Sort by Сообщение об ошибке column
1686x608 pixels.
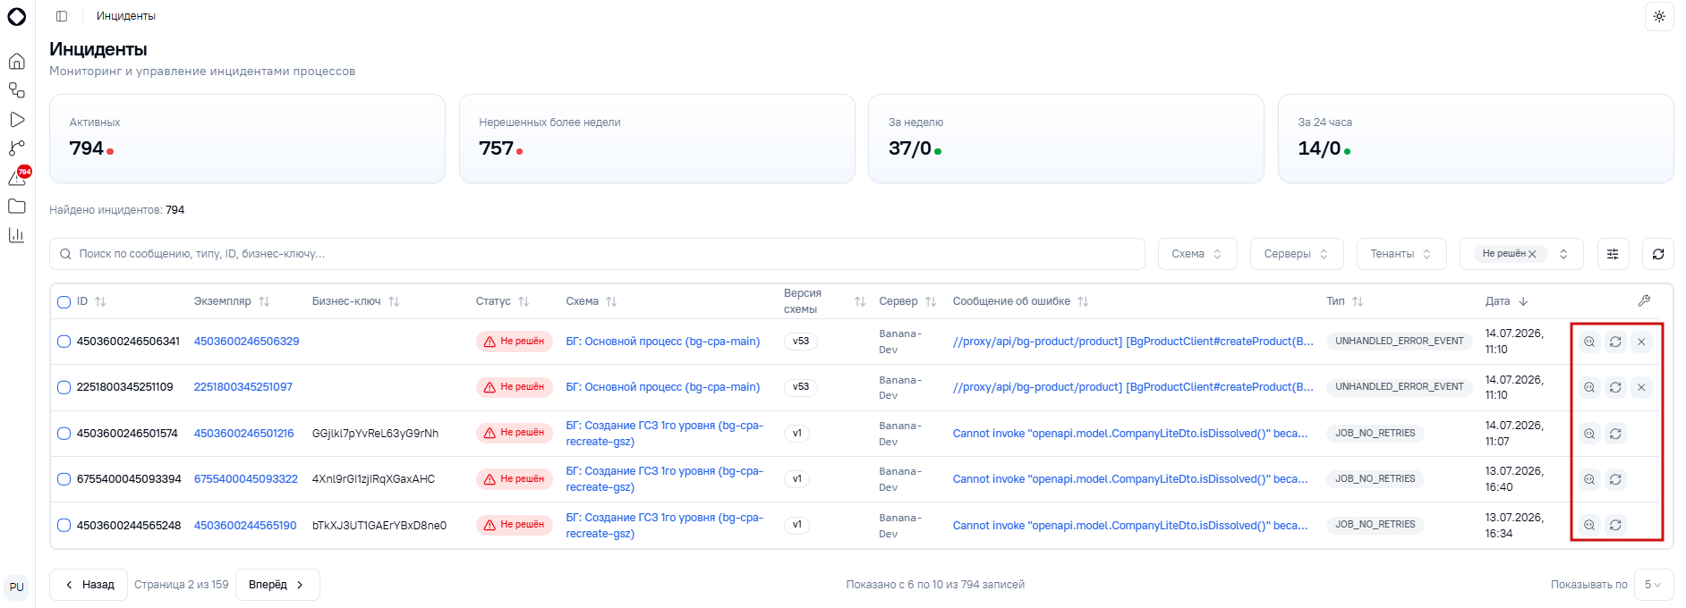(1021, 301)
